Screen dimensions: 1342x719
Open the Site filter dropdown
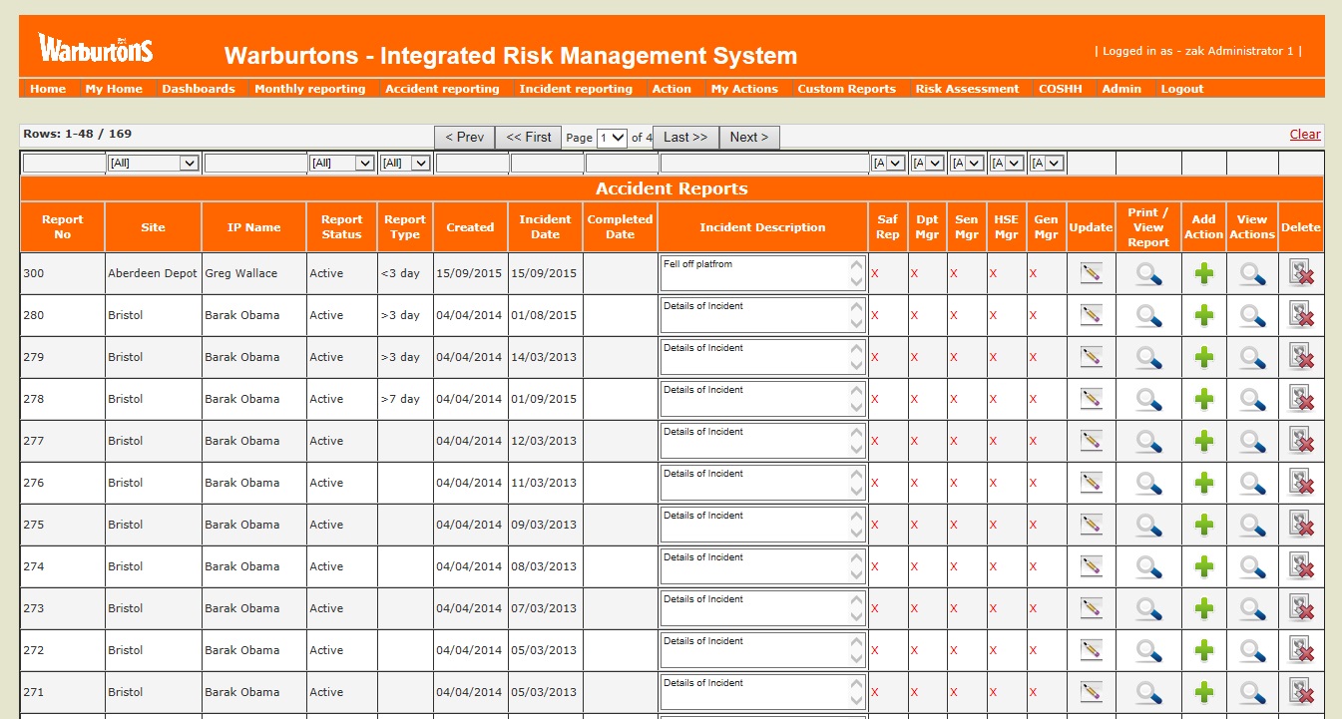[x=153, y=163]
